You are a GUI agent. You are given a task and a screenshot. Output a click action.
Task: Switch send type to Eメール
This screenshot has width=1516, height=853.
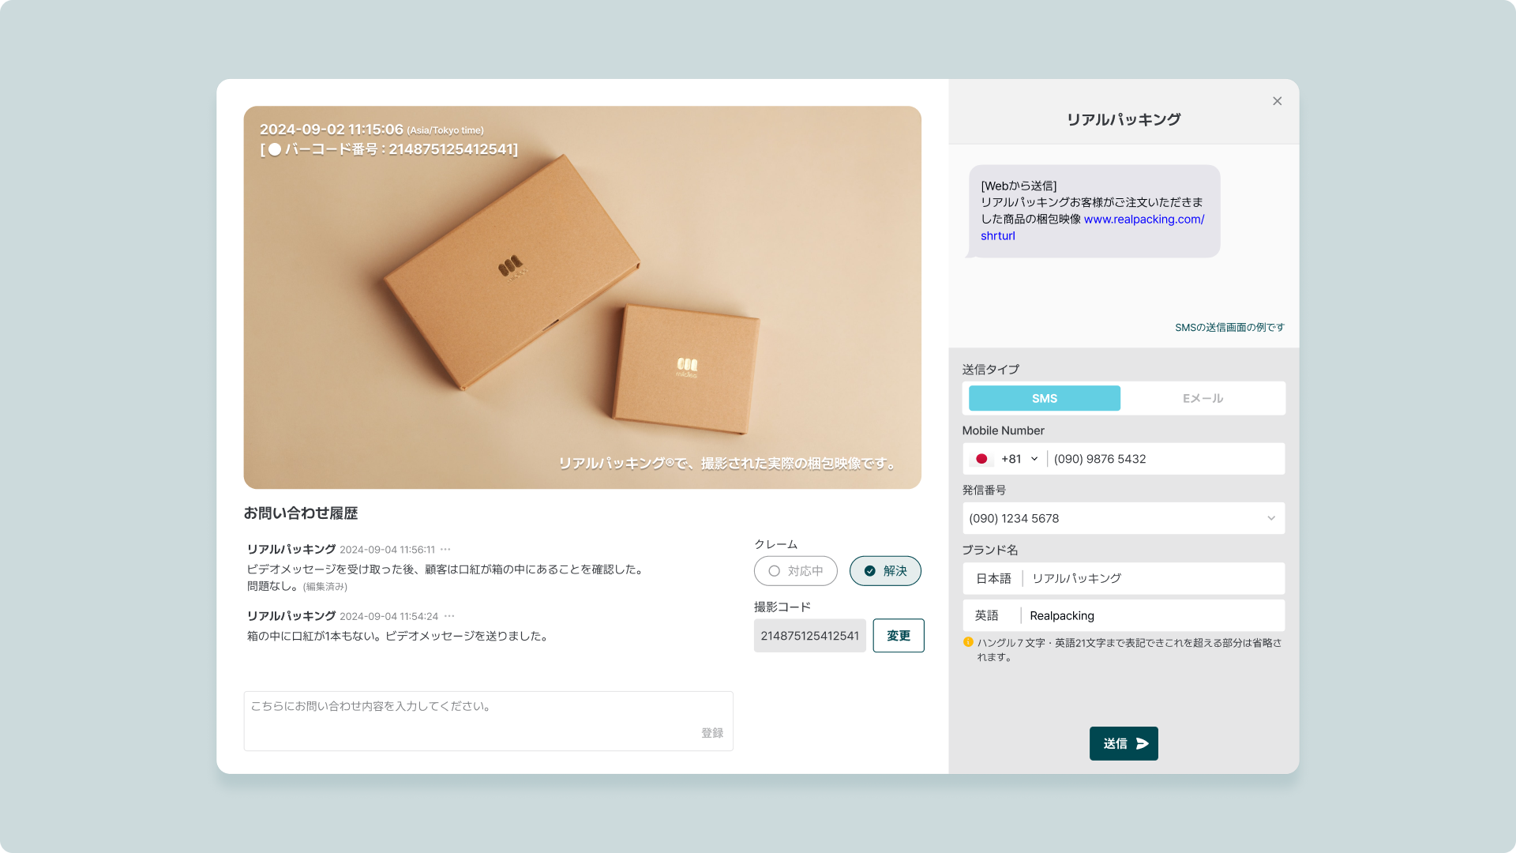point(1203,399)
